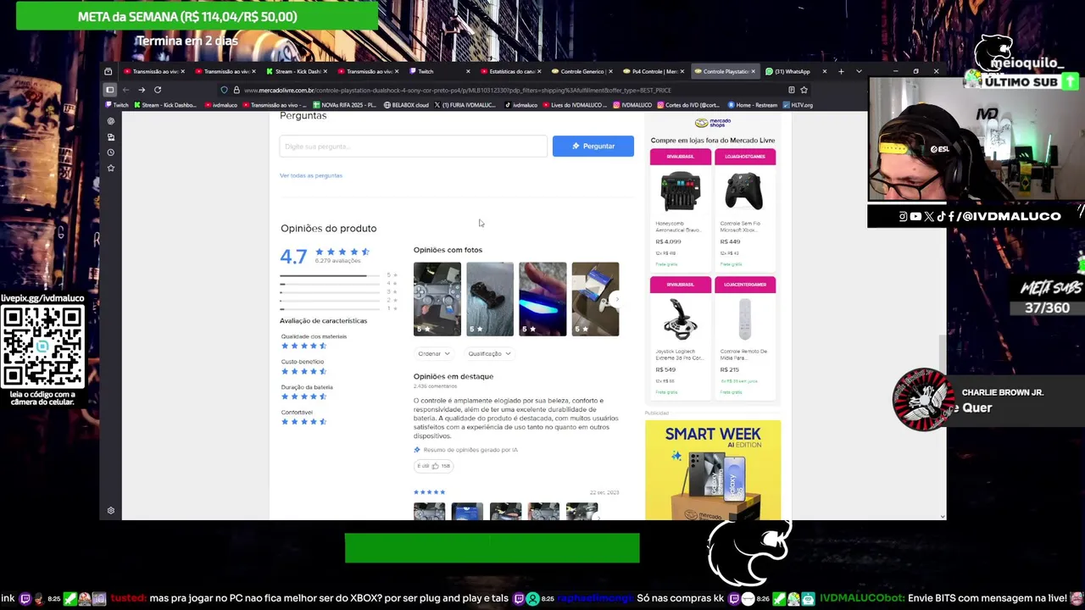This screenshot has width=1085, height=610.
Task: Switch to the Twitch tab
Action: coord(440,71)
